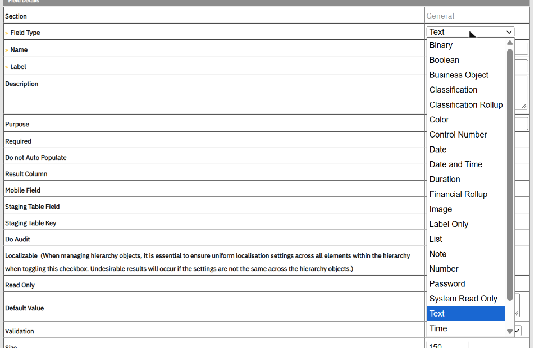Select Duration from the list

pos(466,179)
